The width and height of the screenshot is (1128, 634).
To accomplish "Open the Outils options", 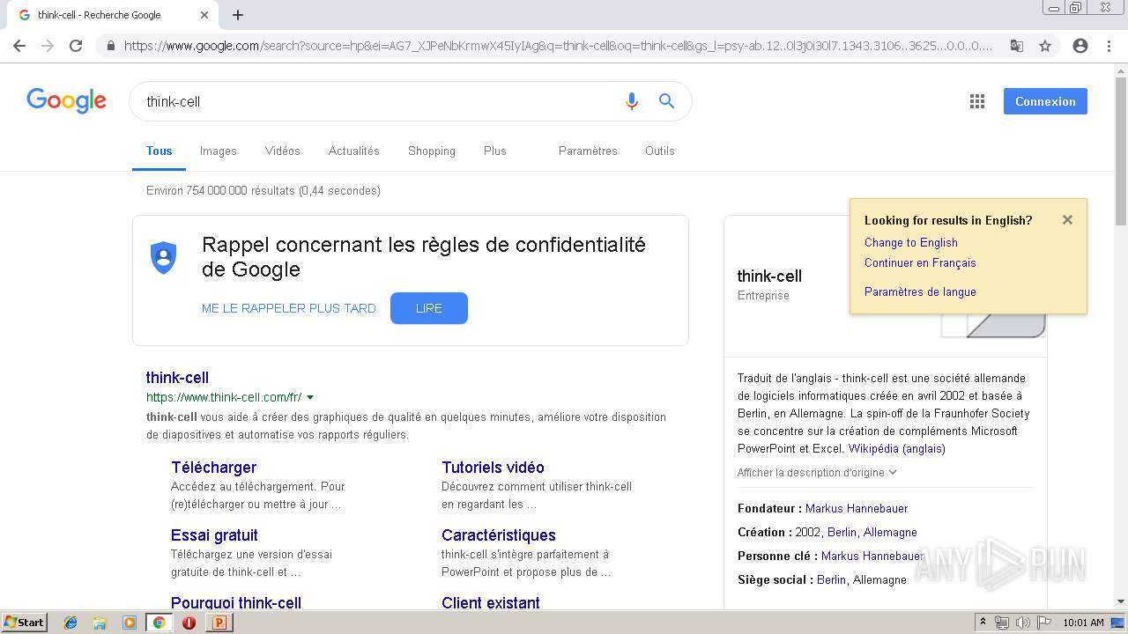I will tap(659, 151).
